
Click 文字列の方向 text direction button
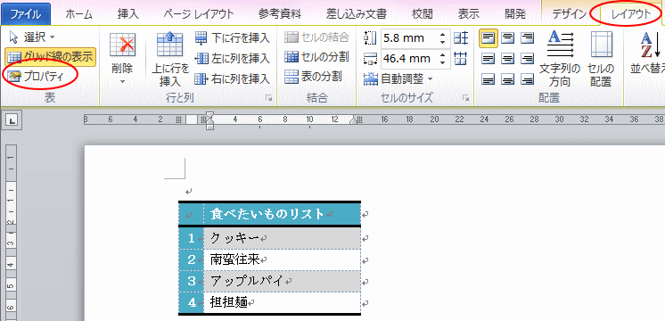pos(560,58)
